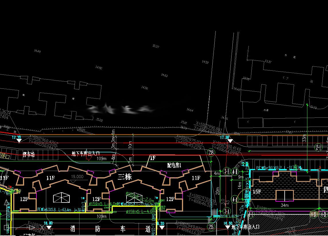
Task: Click the 配电房1 room label
Action: [x=174, y=165]
